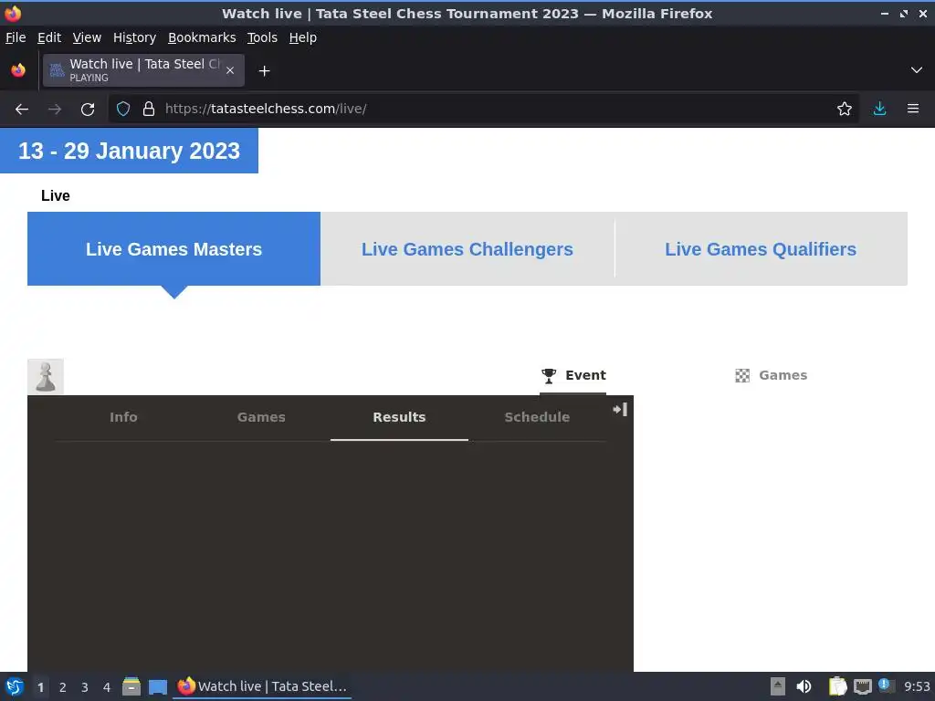Select the Watch live browser tab
Screen dimensions: 935x701
[143, 70]
